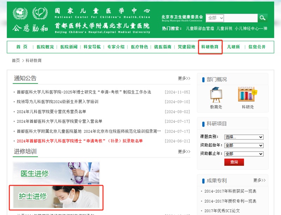Go to 医院概况 navigation item
Viewport: 281px width, 215px height.
(x=45, y=47)
